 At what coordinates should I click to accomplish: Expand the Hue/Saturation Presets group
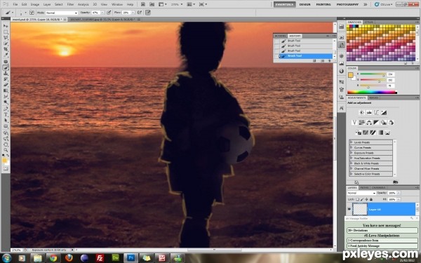[370, 158]
